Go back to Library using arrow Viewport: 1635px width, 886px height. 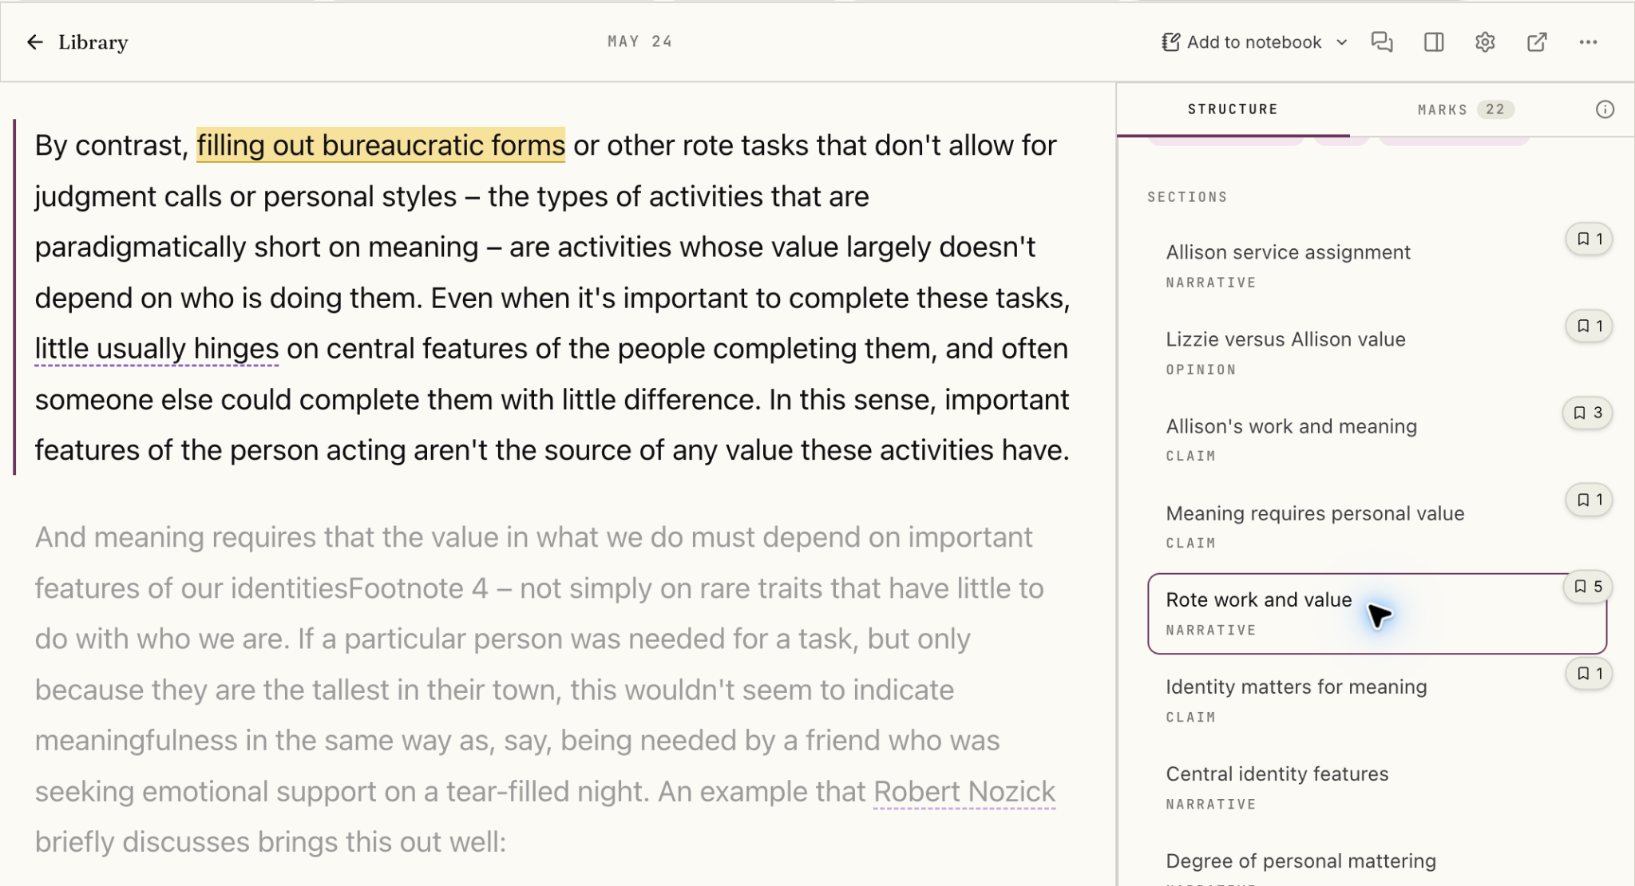(34, 42)
